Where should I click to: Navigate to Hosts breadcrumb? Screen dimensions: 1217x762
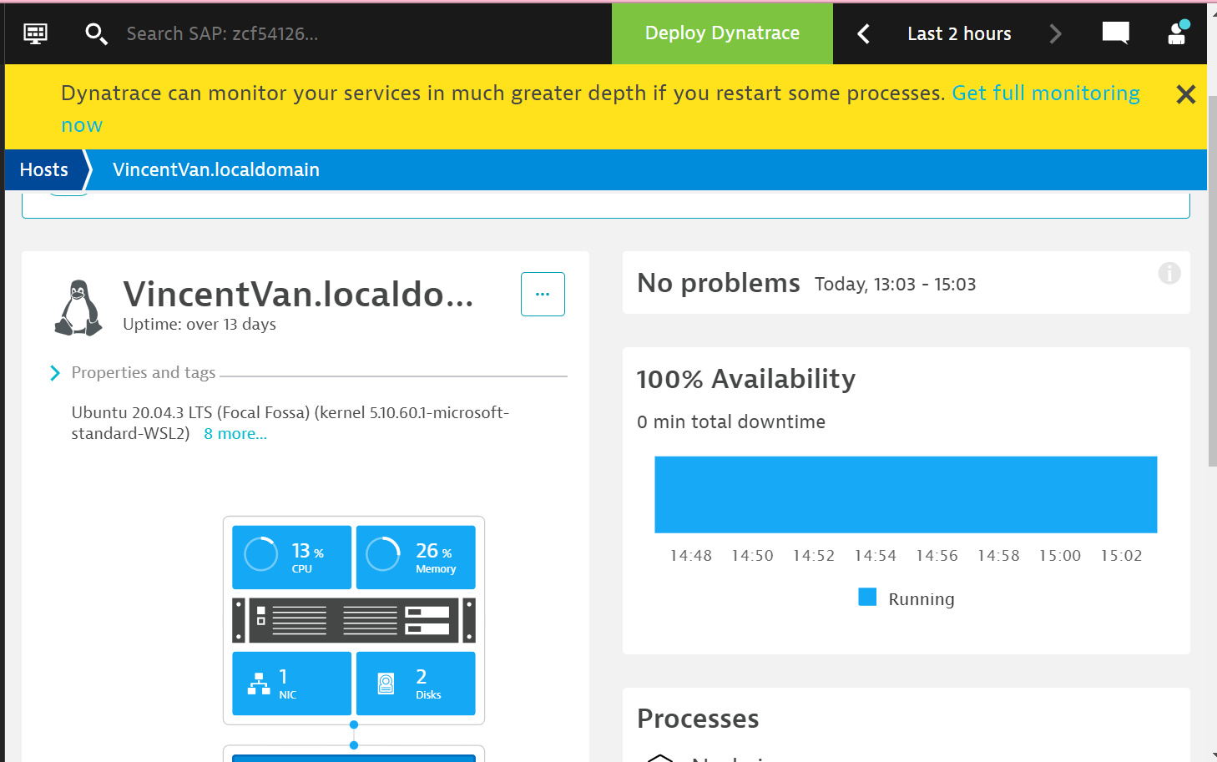[44, 170]
